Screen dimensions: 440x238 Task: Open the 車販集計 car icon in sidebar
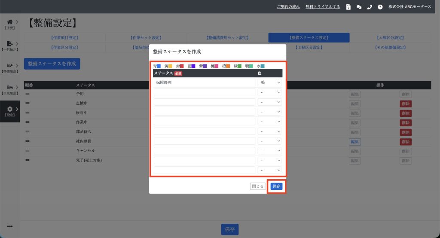coord(9,88)
